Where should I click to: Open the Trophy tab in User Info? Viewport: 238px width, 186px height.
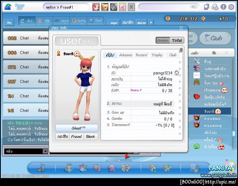pos(157,55)
